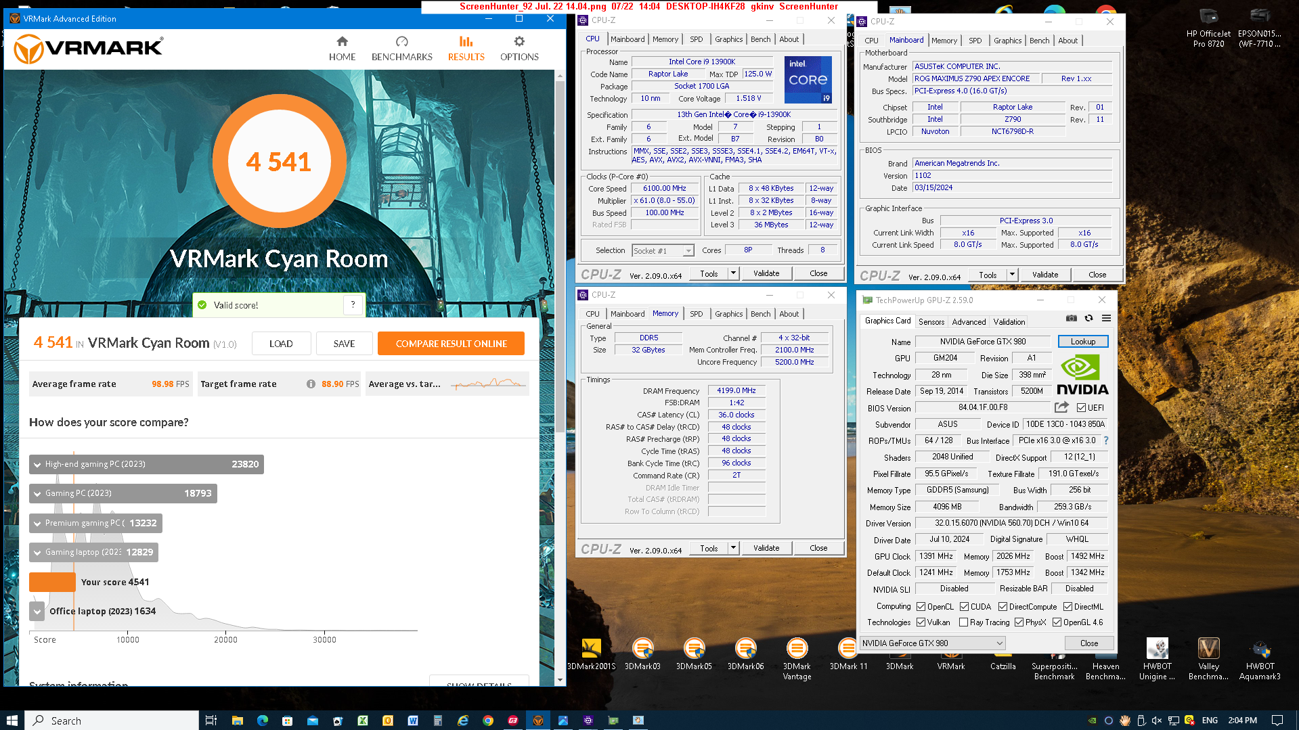
Task: Launch 3DMark03 desktop shortcut
Action: pyautogui.click(x=642, y=654)
